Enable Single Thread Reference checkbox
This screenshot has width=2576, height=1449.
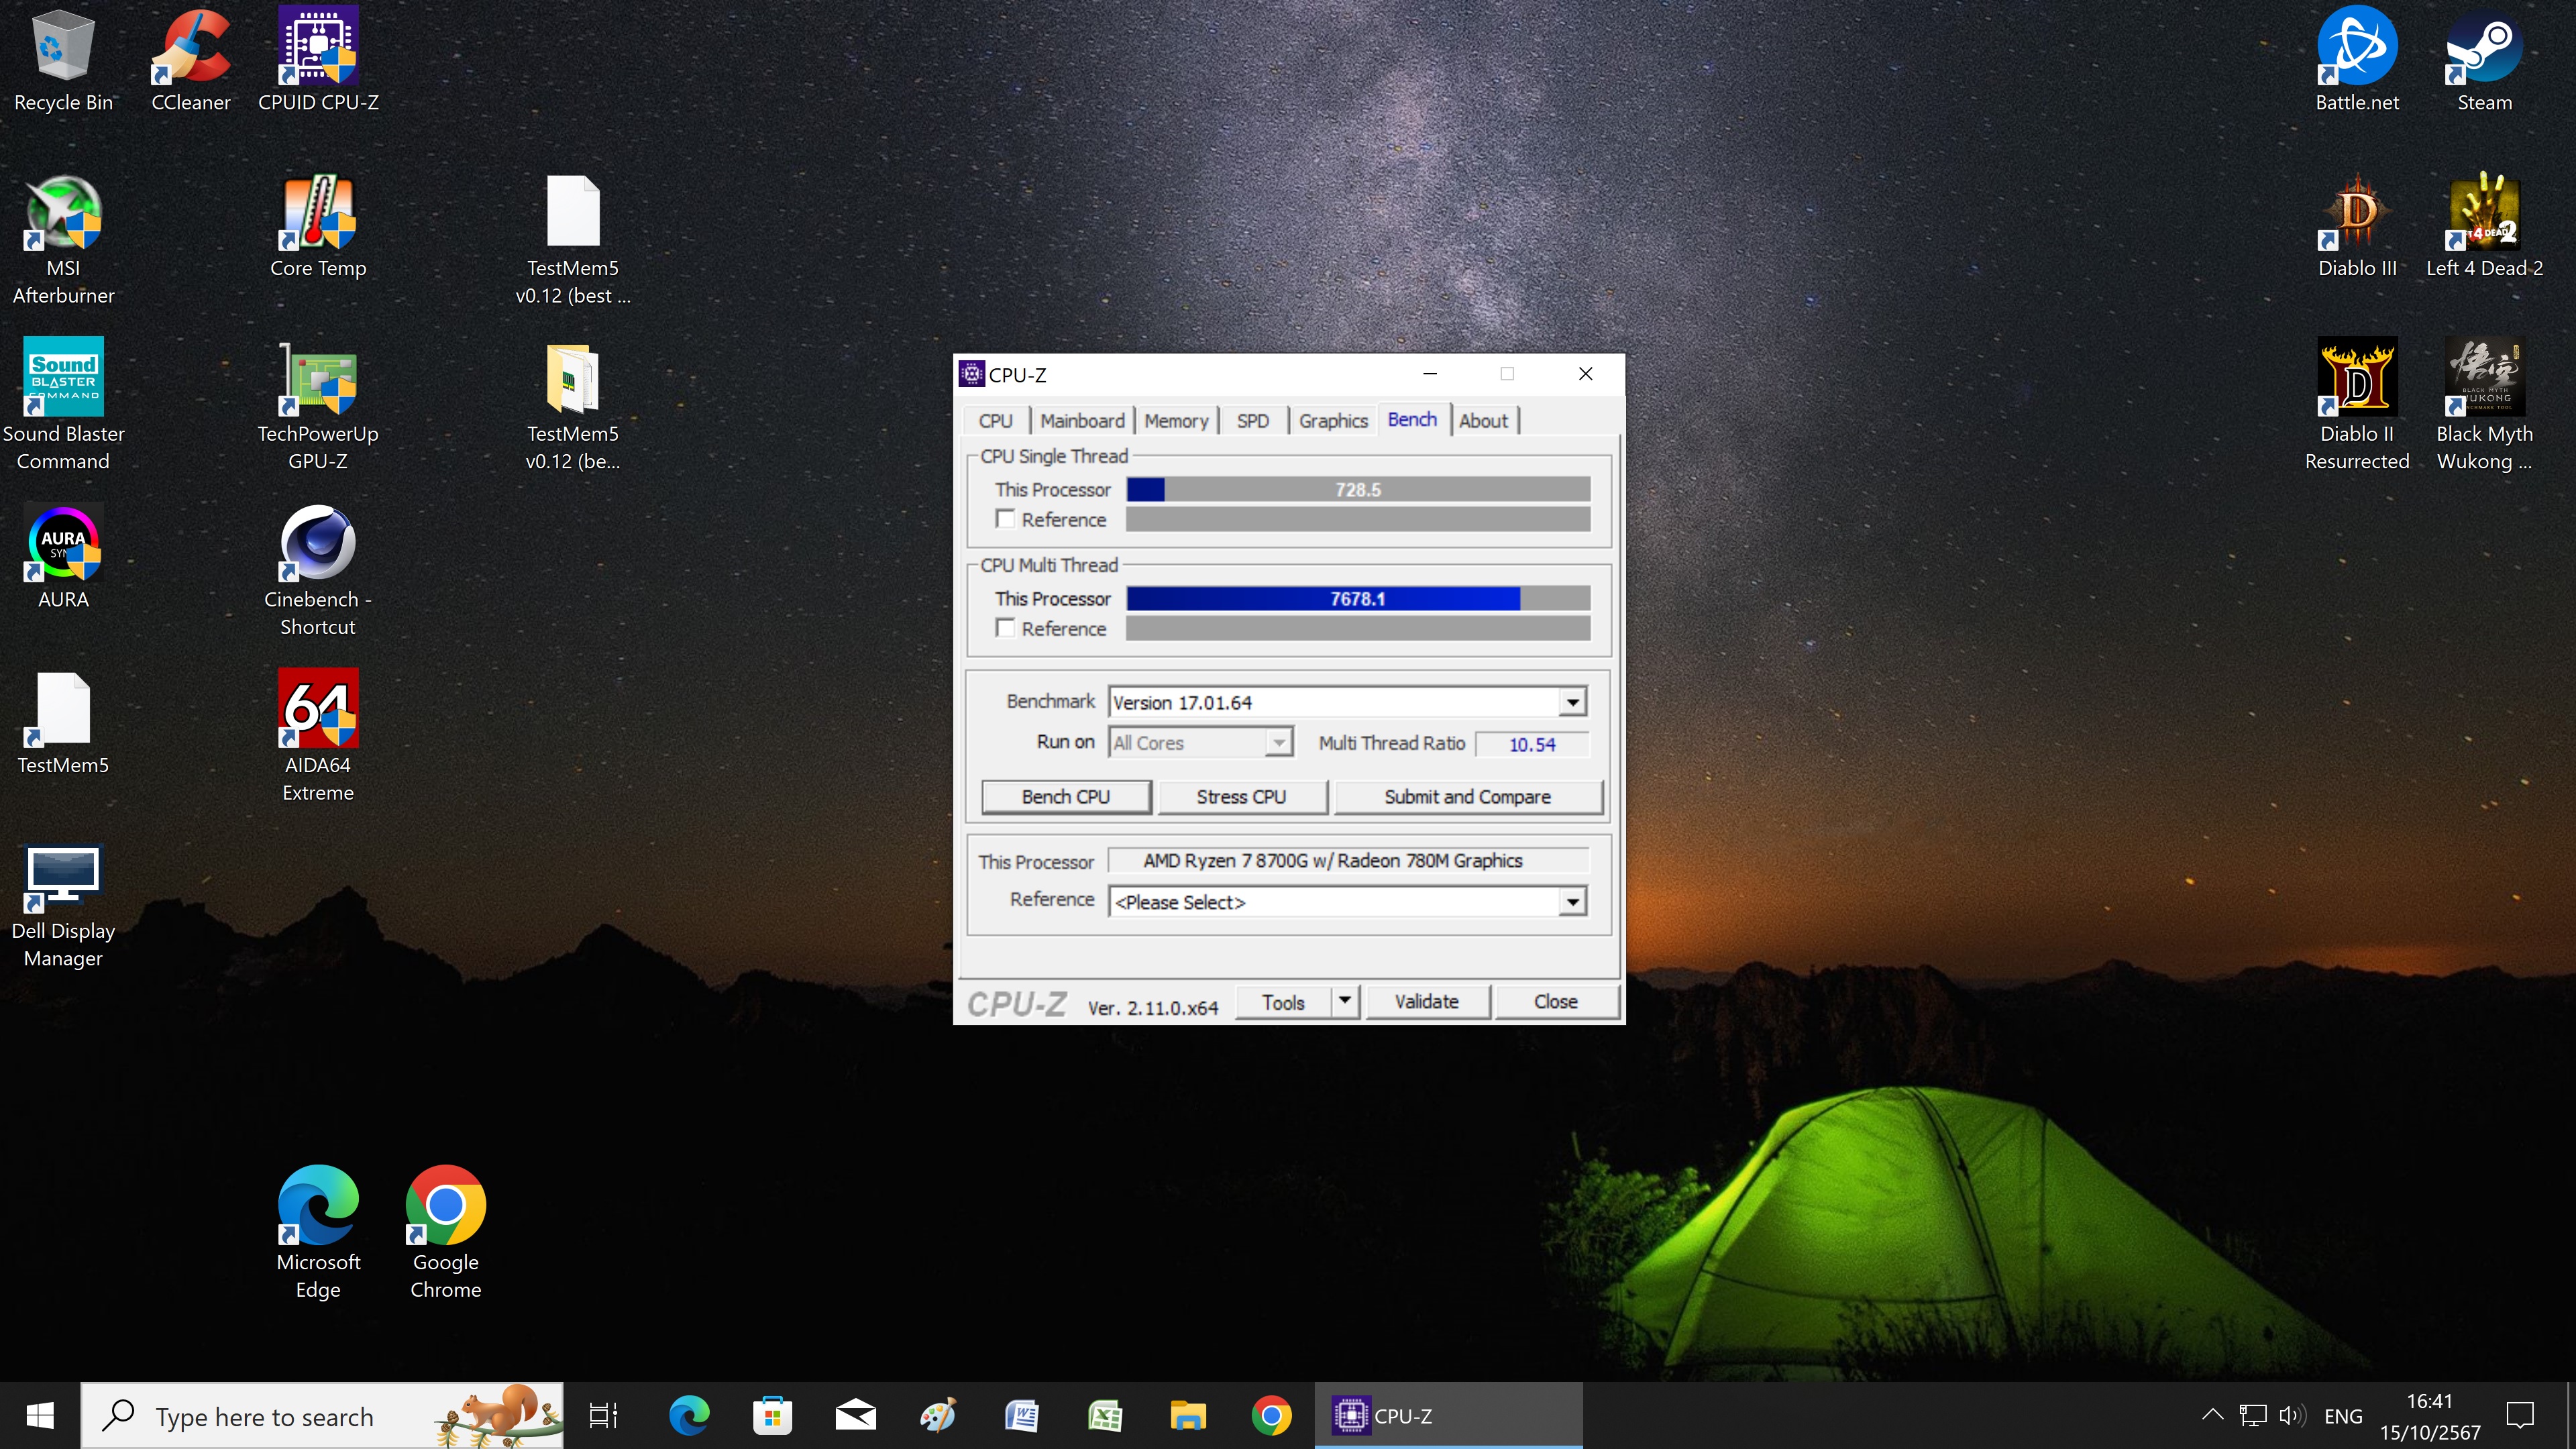(1006, 519)
